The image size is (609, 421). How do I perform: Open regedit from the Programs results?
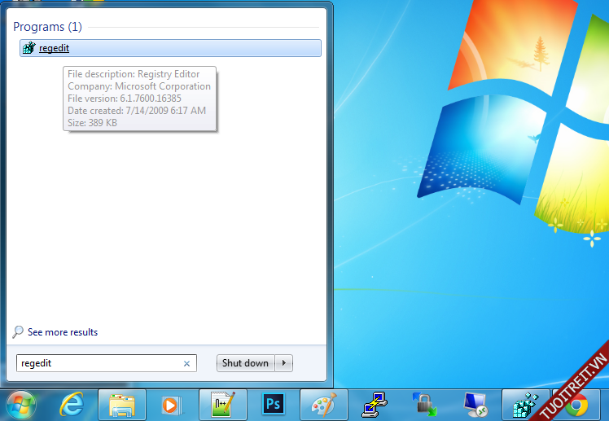coord(54,48)
